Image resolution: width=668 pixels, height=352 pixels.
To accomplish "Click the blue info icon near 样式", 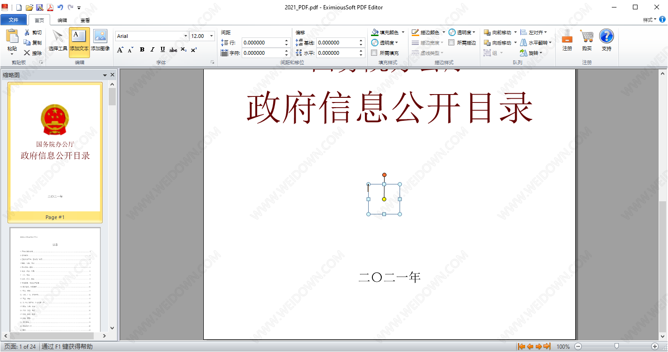I will pos(662,20).
